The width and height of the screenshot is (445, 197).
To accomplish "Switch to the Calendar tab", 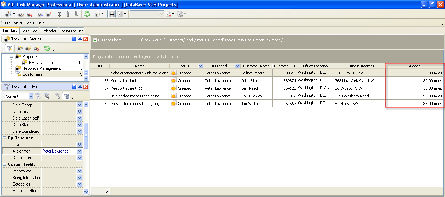I will tap(49, 31).
